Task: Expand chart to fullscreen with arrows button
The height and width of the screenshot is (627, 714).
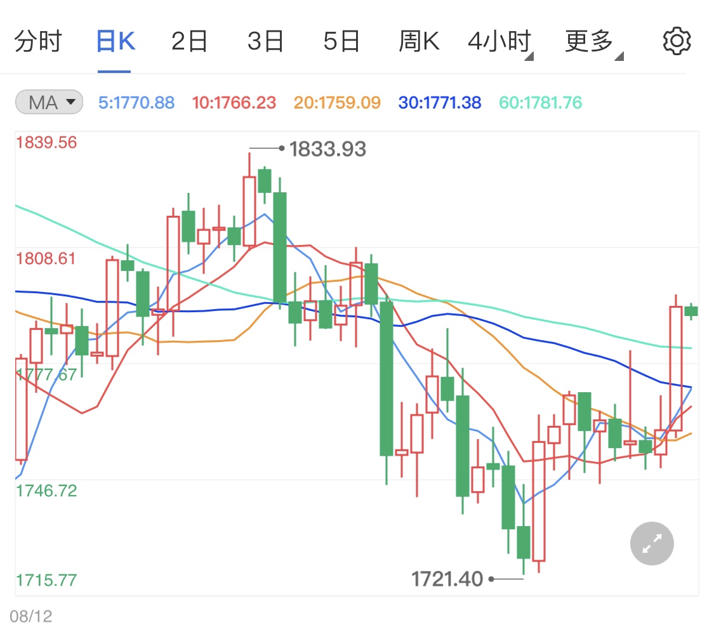Action: coord(652,543)
